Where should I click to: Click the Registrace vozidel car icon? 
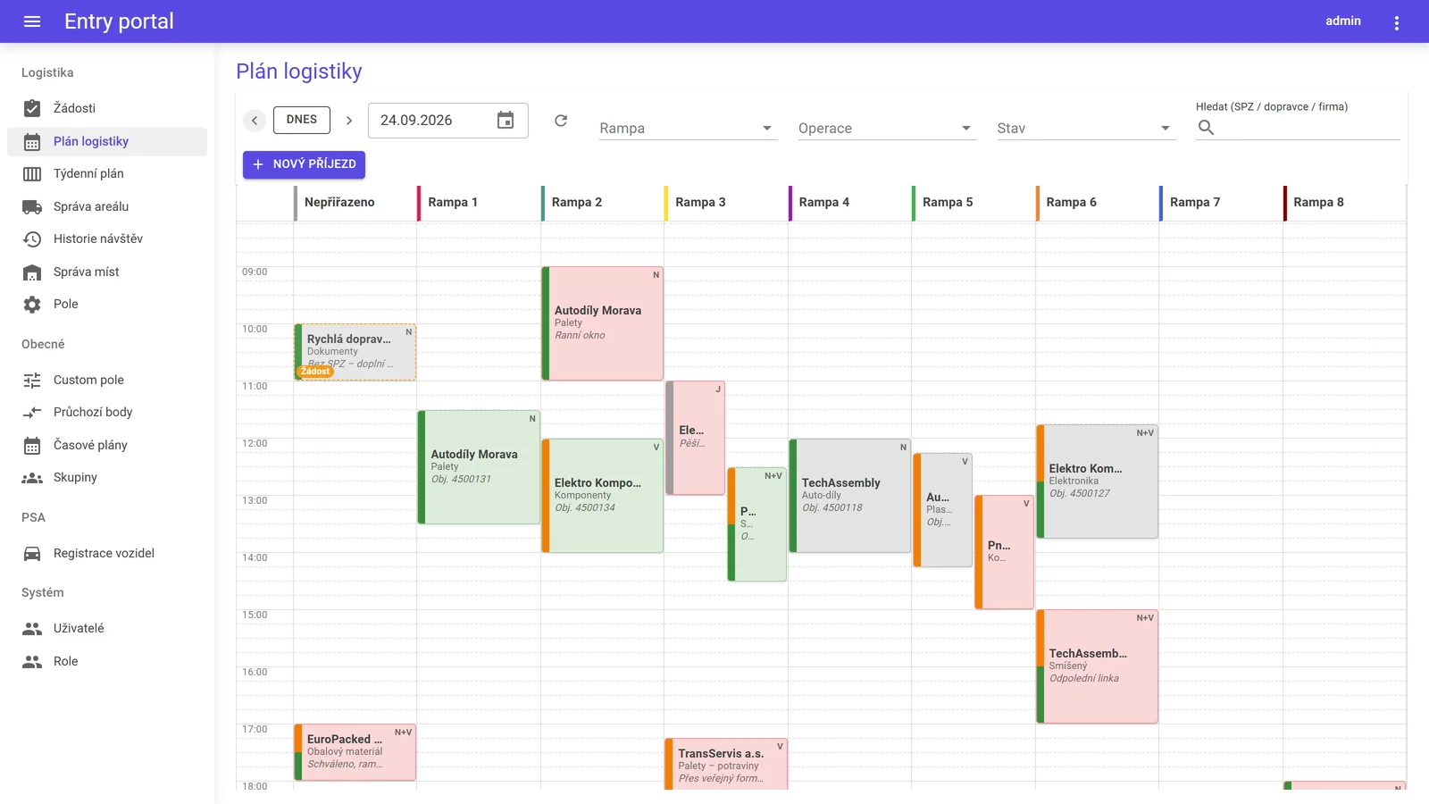[x=32, y=553]
